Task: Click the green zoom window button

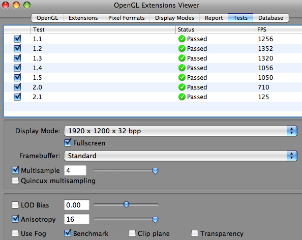Action: (x=27, y=5)
